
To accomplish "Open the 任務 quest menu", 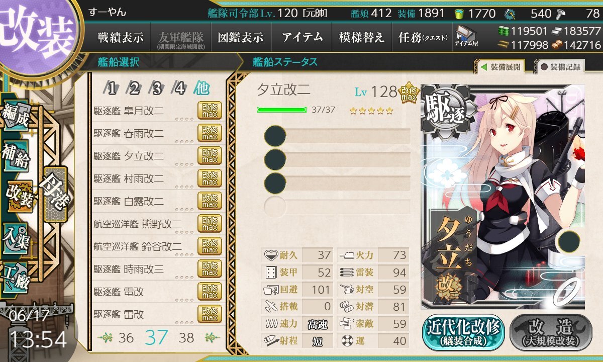I will (x=422, y=37).
